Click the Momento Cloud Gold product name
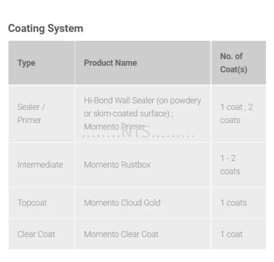The height and width of the screenshot is (262, 274). click(x=122, y=203)
